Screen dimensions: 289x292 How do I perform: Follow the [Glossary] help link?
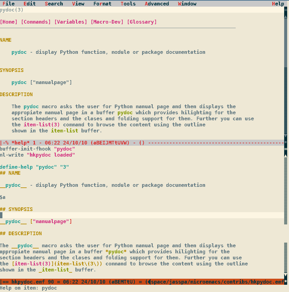142,22
